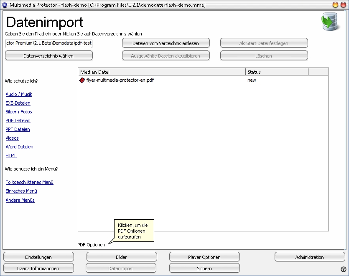Open EXE-Dateien help link
Image resolution: width=349 pixels, height=276 pixels.
click(18, 103)
